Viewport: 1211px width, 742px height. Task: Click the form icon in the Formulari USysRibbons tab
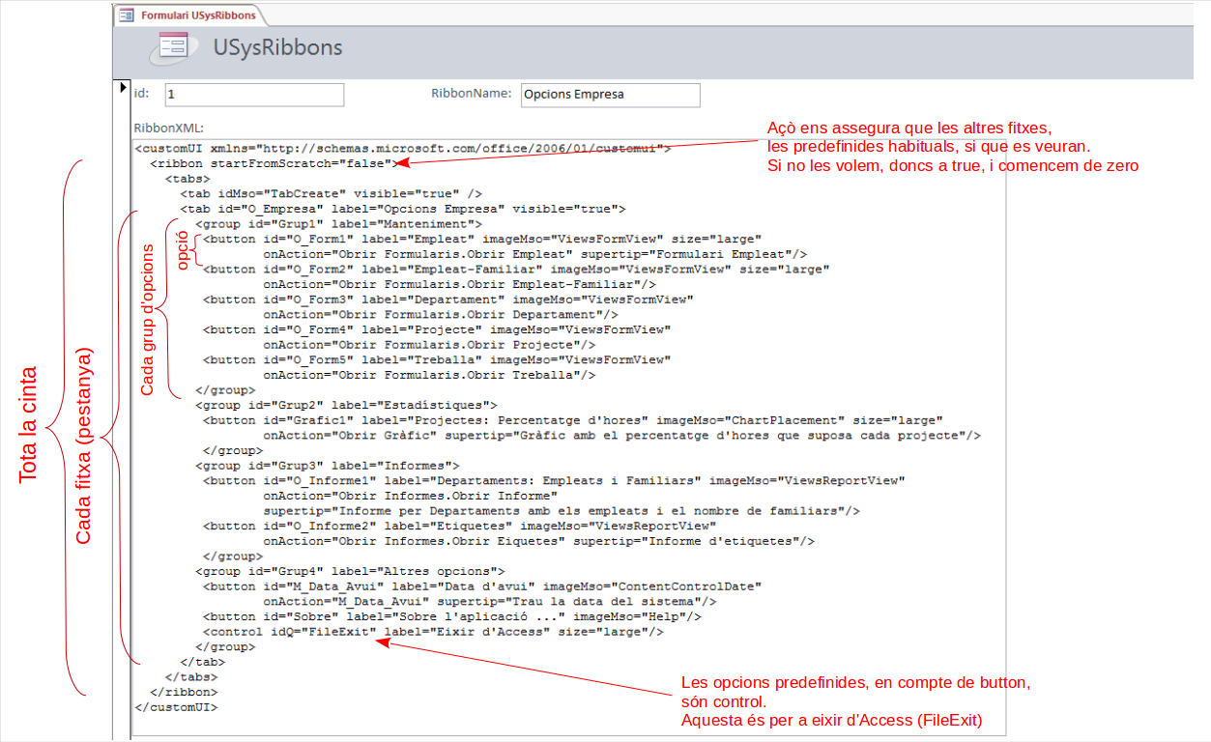click(127, 15)
